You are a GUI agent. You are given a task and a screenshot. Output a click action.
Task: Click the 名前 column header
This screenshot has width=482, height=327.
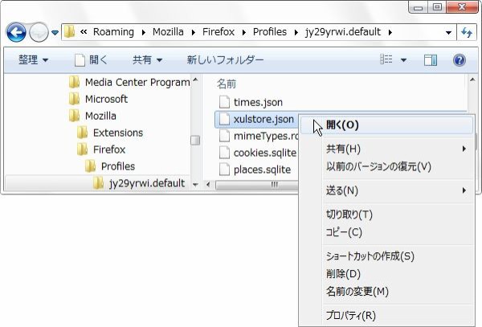click(227, 84)
